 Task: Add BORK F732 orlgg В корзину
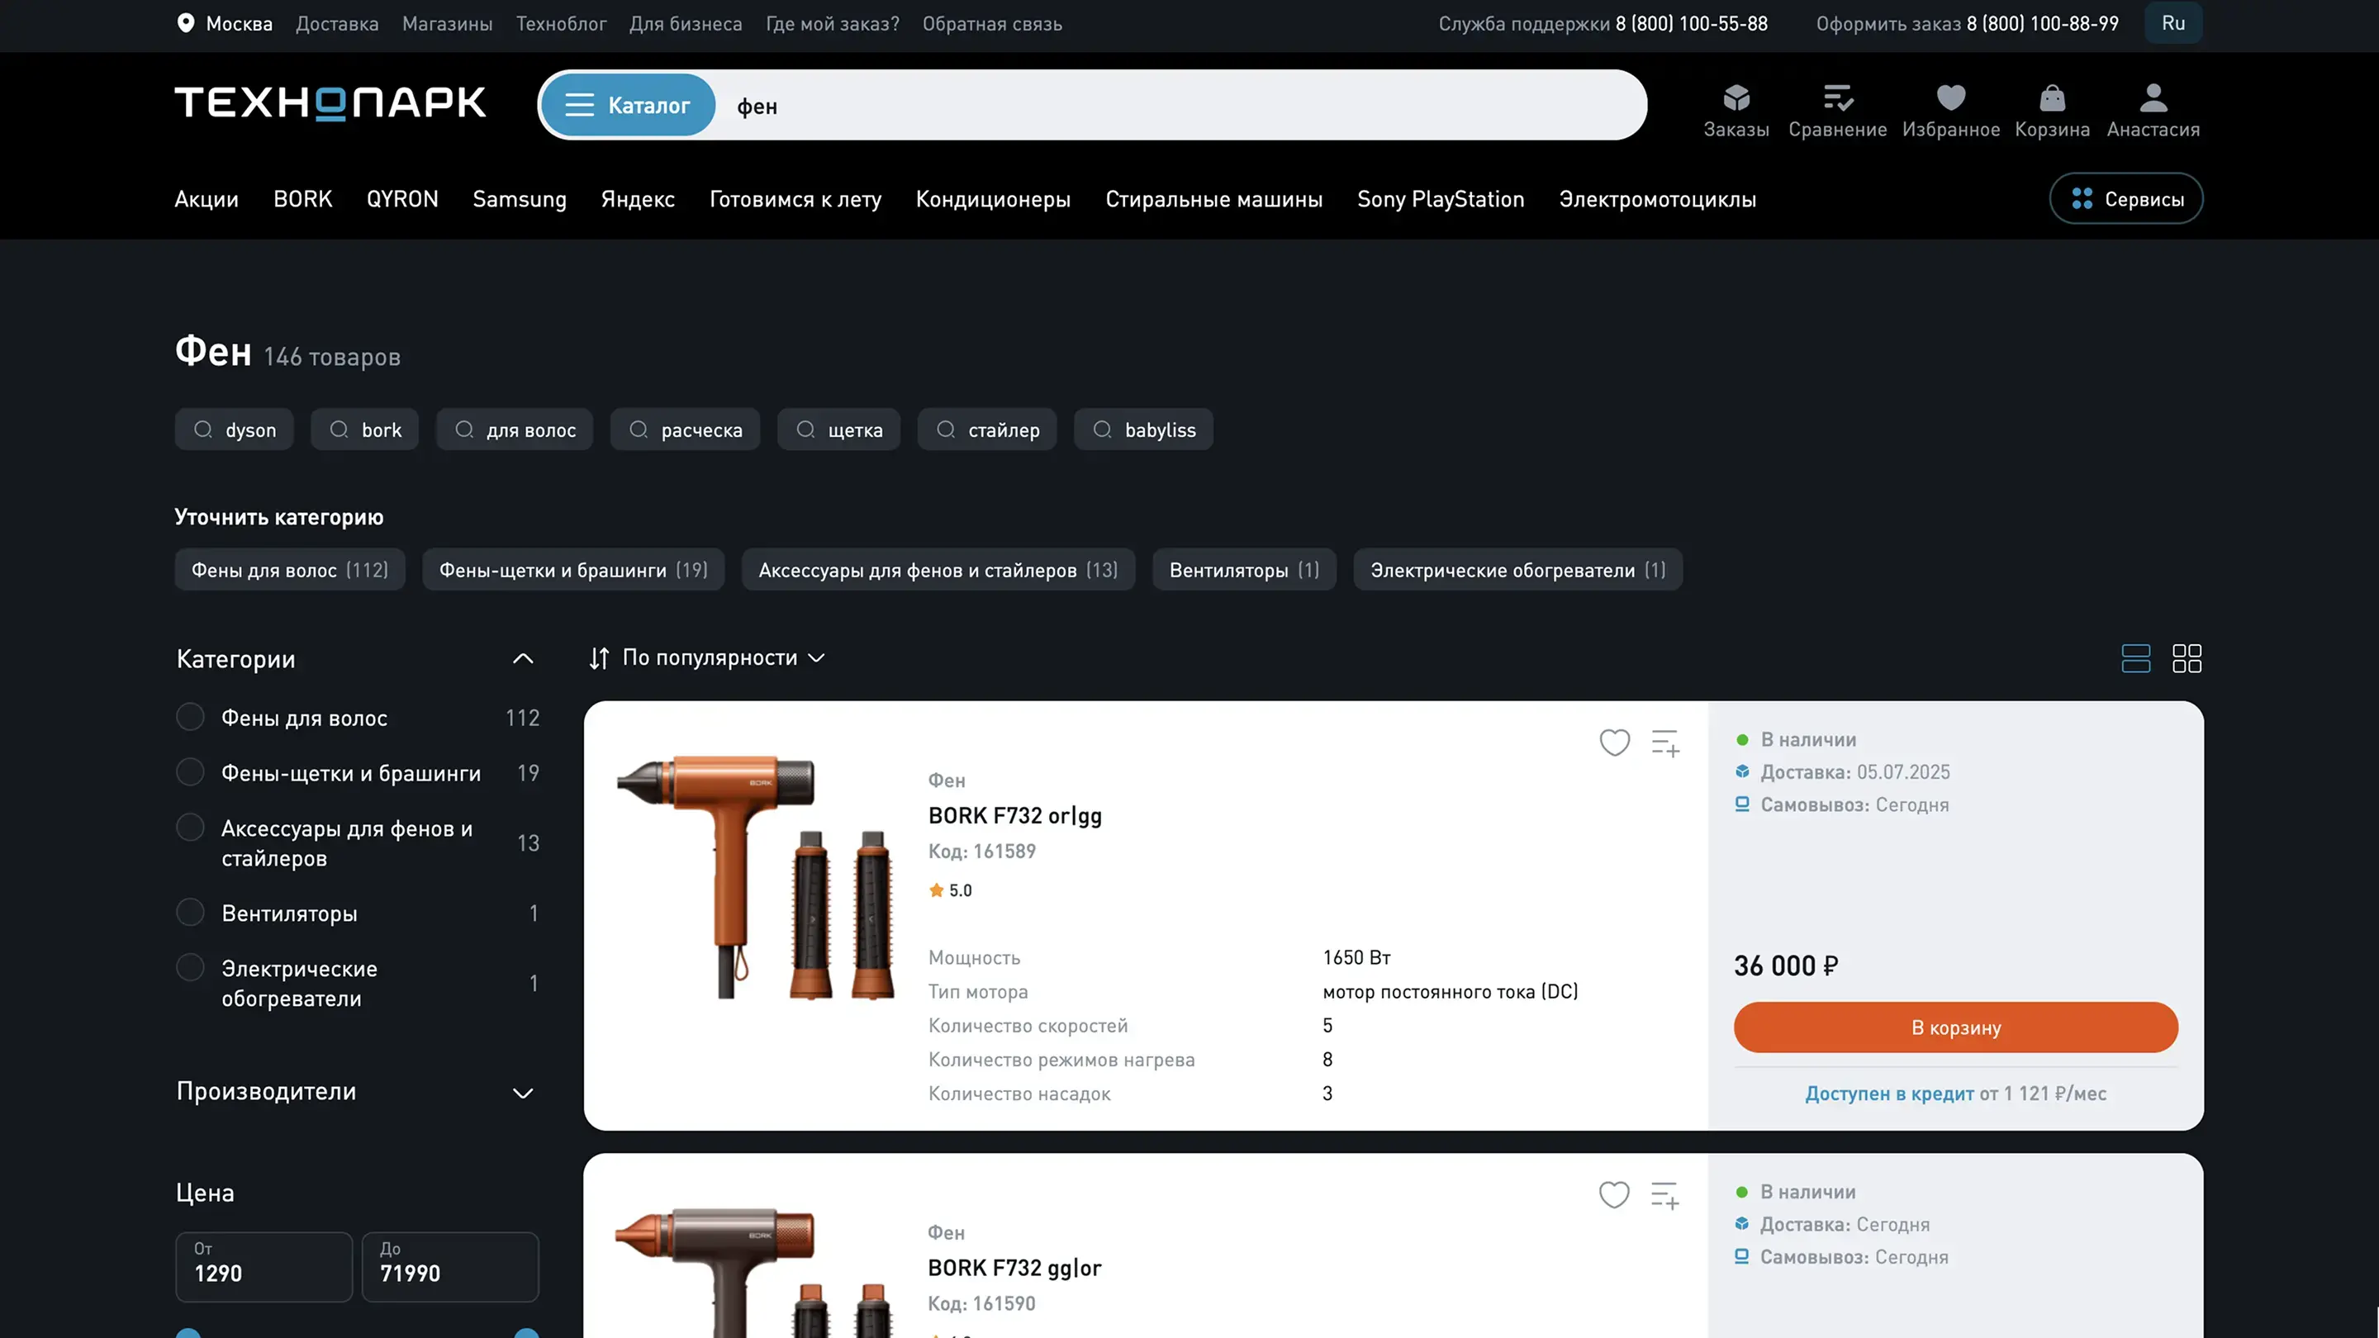(x=1955, y=1027)
